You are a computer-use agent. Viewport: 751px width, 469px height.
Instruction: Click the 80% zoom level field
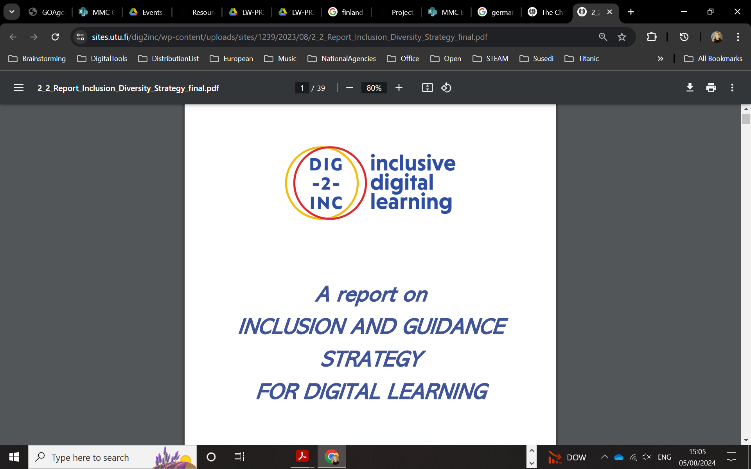pos(374,88)
